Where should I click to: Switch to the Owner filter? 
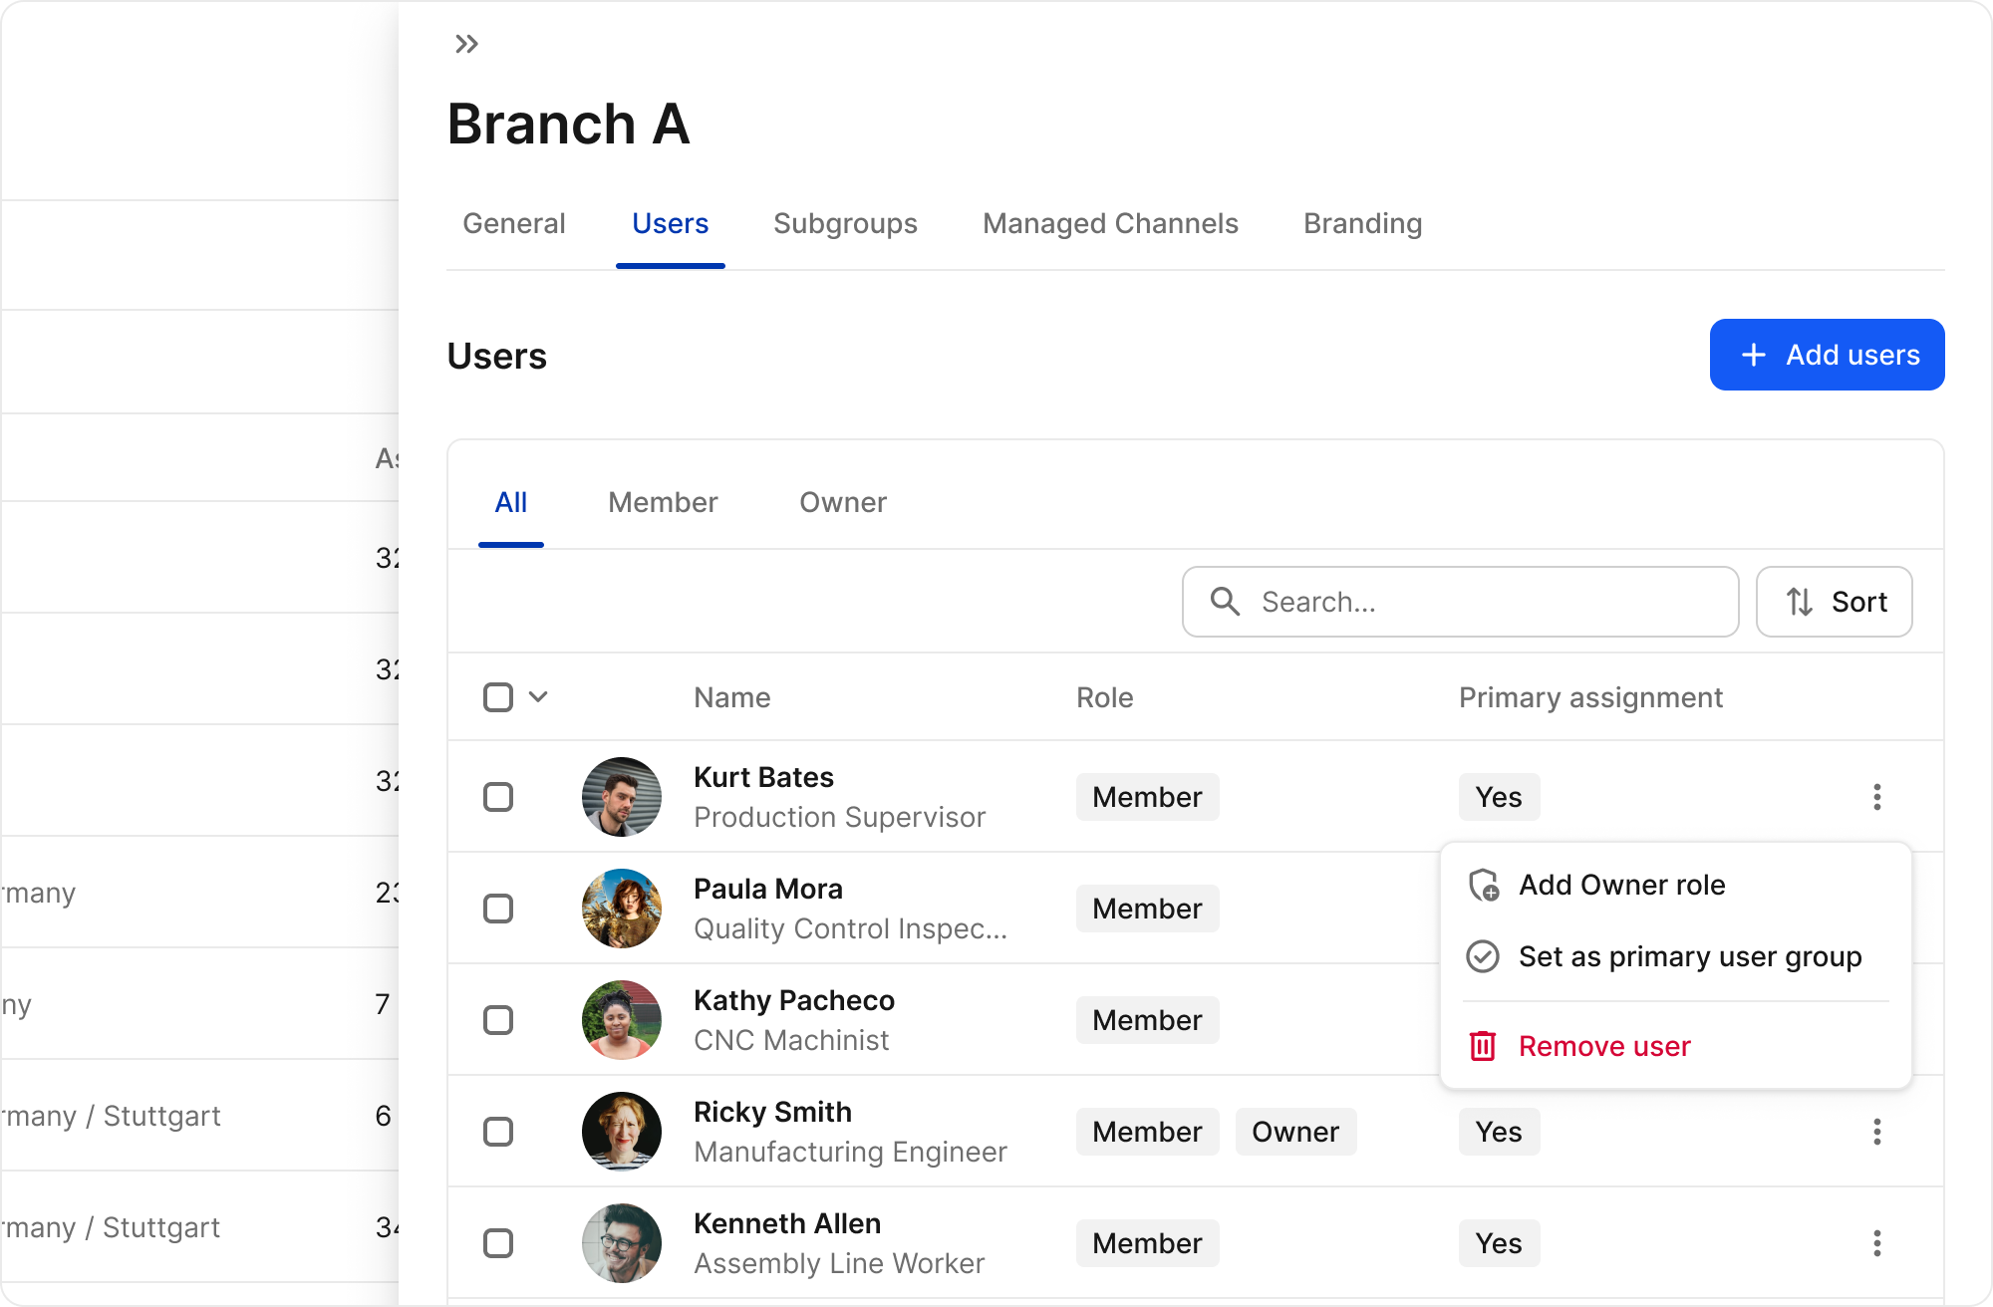(x=842, y=503)
